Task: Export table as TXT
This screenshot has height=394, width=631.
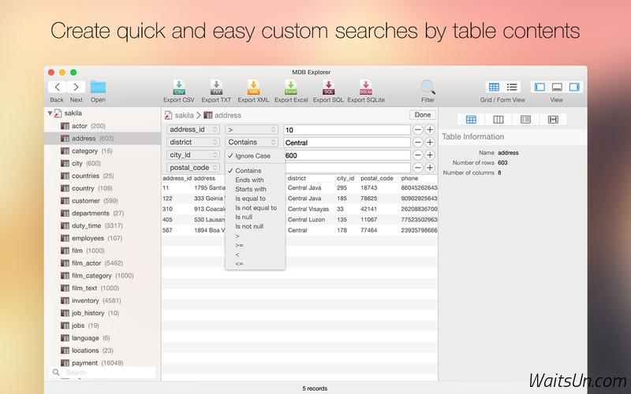Action: [216, 87]
